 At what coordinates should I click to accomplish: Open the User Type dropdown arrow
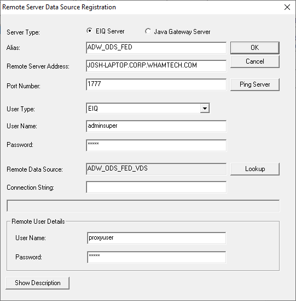coord(205,109)
